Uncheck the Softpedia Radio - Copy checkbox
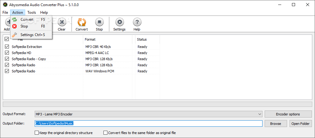Screen dimensions: 315x138 click(7, 59)
